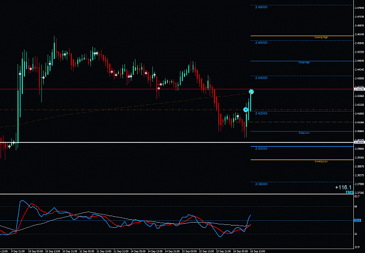Click the 15 Sep 13:00 time label
Screen dimensions: 365x253
[207, 251]
